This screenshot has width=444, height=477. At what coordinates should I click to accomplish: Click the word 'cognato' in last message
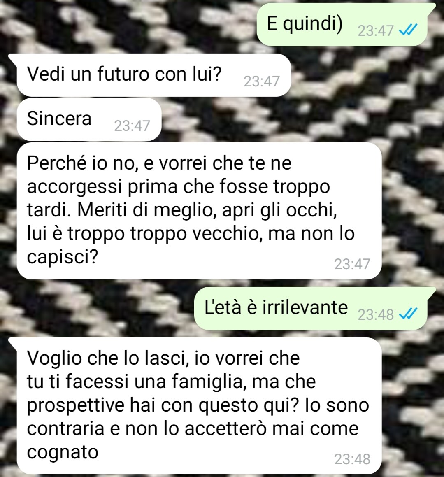click(x=63, y=452)
